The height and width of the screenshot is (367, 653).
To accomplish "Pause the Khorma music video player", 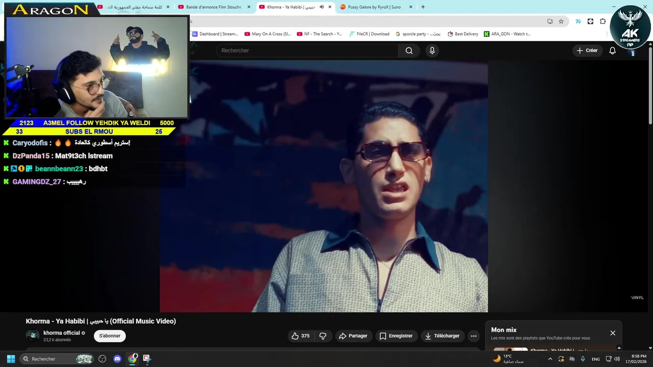I will [x=323, y=186].
